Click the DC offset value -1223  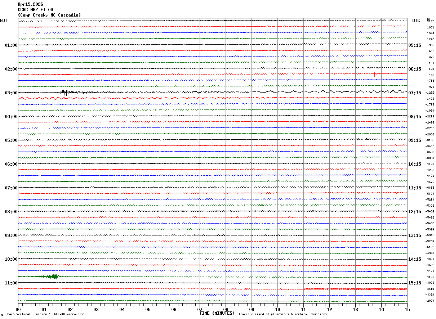pyautogui.click(x=430, y=93)
